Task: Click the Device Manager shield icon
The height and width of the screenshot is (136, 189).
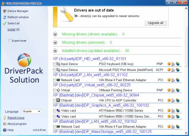Action: click(5, 11)
